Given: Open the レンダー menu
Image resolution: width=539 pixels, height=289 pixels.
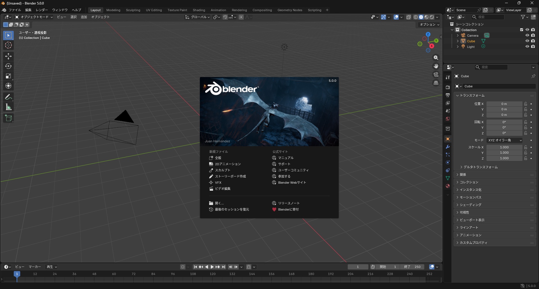Looking at the screenshot, I should (x=42, y=10).
